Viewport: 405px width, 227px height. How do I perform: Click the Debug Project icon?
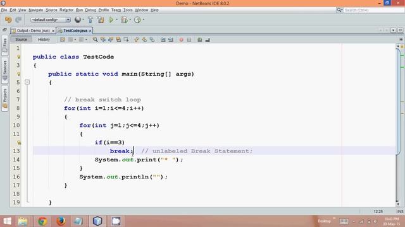(124, 20)
